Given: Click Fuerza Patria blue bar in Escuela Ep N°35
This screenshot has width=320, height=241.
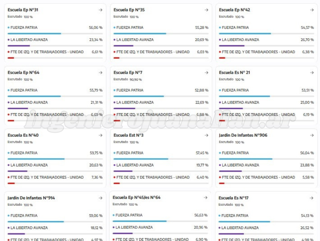Looking at the screenshot, I should (x=140, y=33).
